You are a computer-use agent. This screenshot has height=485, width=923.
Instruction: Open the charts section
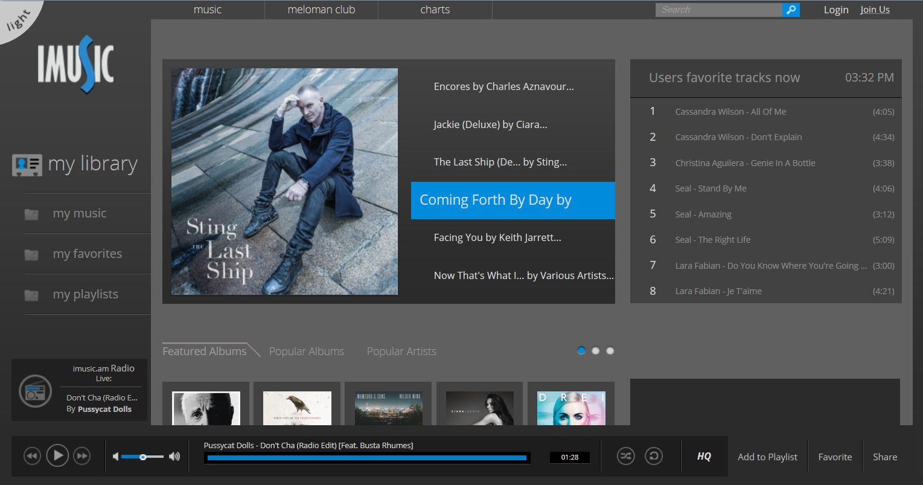click(434, 9)
